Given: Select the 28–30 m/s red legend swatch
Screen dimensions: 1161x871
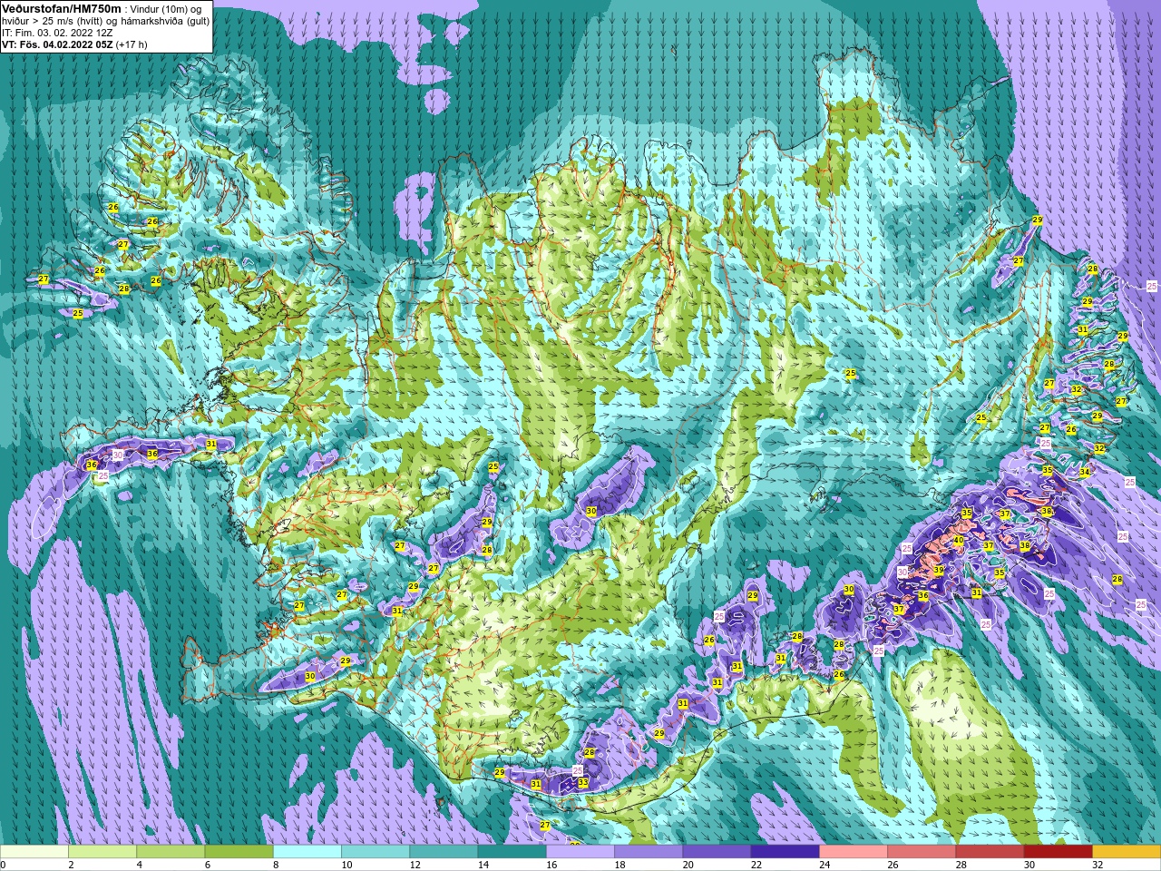Looking at the screenshot, I should tap(990, 852).
